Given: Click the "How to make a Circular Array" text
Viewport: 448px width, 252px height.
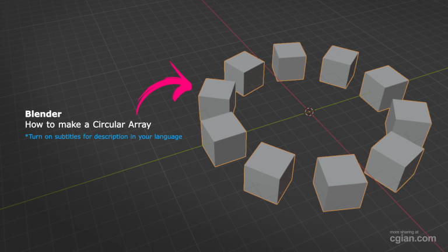Looking at the screenshot, I should click(88, 125).
